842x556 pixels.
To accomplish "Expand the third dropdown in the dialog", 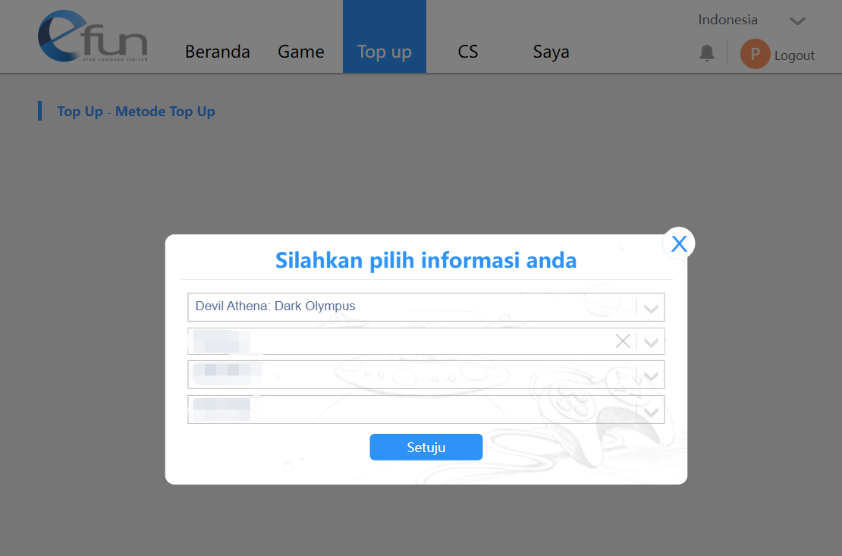I will [x=651, y=376].
